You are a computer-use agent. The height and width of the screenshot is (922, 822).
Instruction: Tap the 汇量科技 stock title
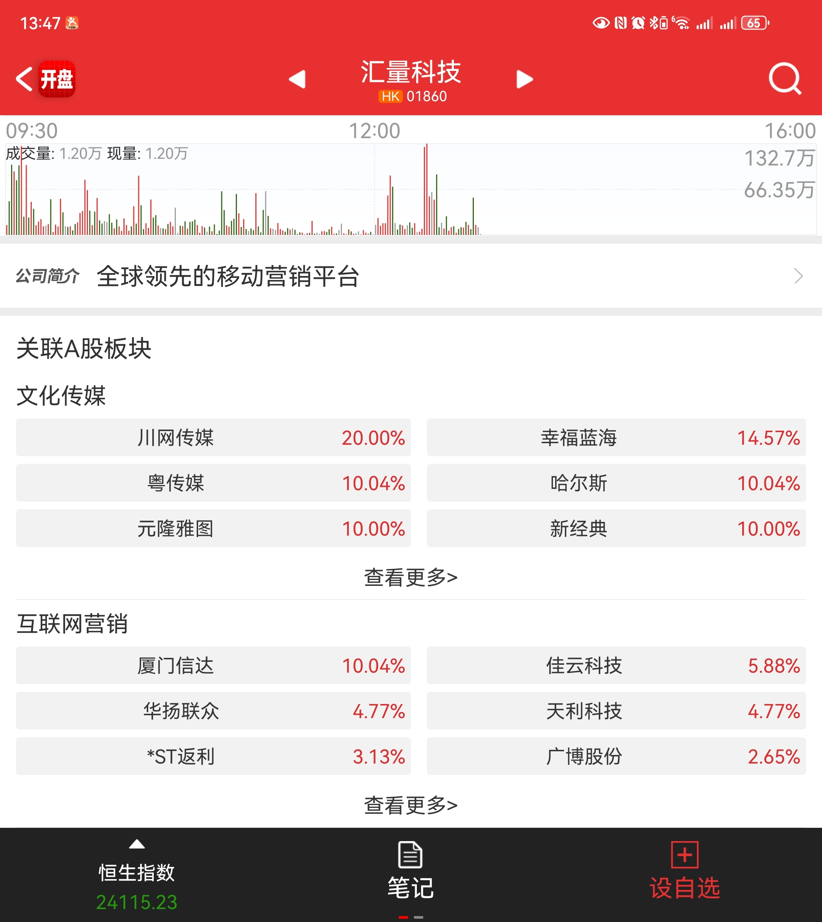[411, 71]
